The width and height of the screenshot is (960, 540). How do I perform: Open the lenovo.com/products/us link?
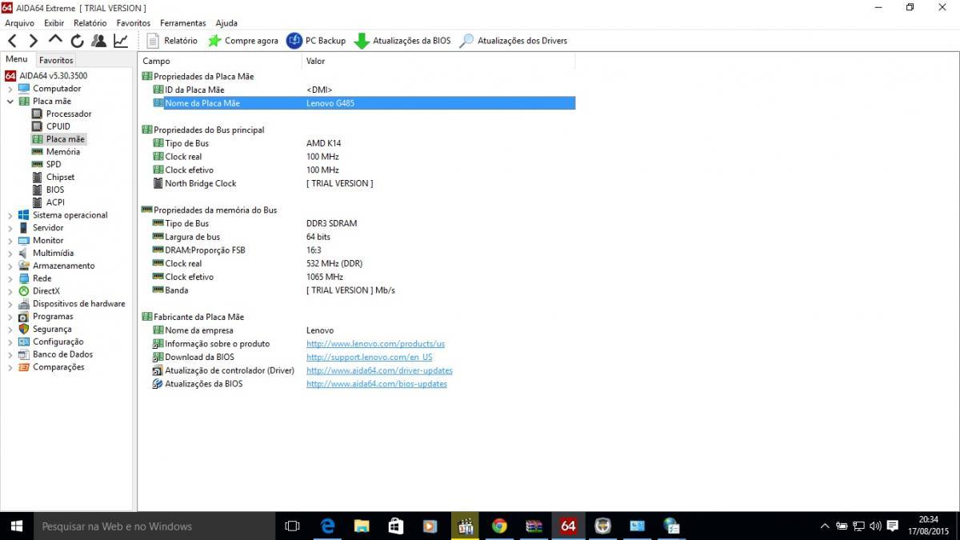375,344
